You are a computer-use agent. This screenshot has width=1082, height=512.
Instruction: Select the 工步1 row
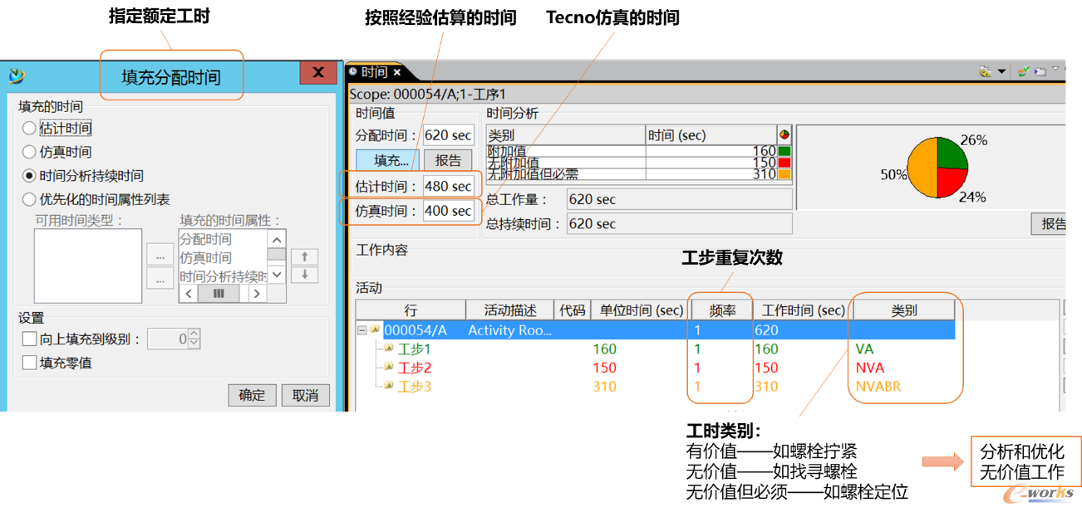[x=656, y=349]
